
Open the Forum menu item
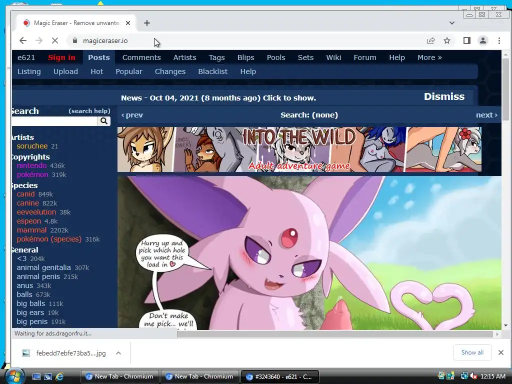pos(364,57)
